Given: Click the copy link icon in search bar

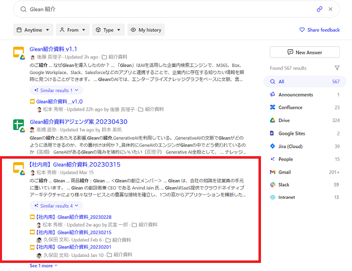Looking at the screenshot, I should coord(319,9).
